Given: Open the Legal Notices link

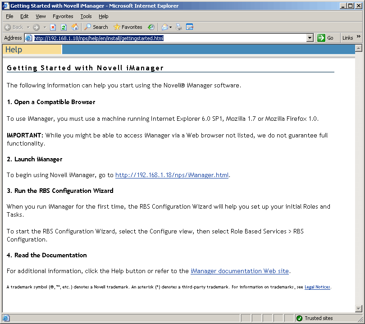Looking at the screenshot, I should pos(317,287).
